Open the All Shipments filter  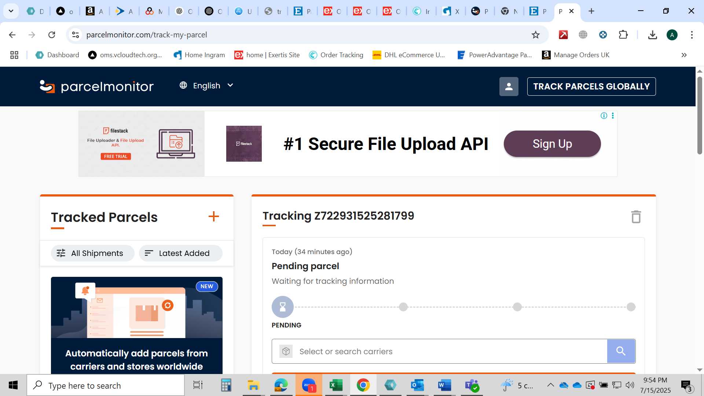(93, 253)
